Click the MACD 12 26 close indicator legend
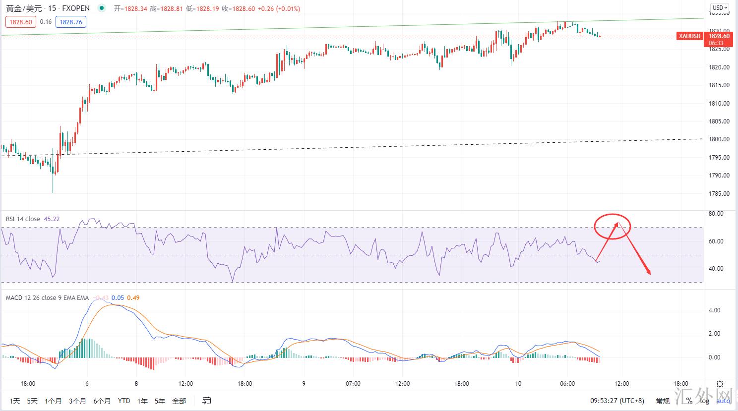Viewport: 738px width, 411px height. 48,297
